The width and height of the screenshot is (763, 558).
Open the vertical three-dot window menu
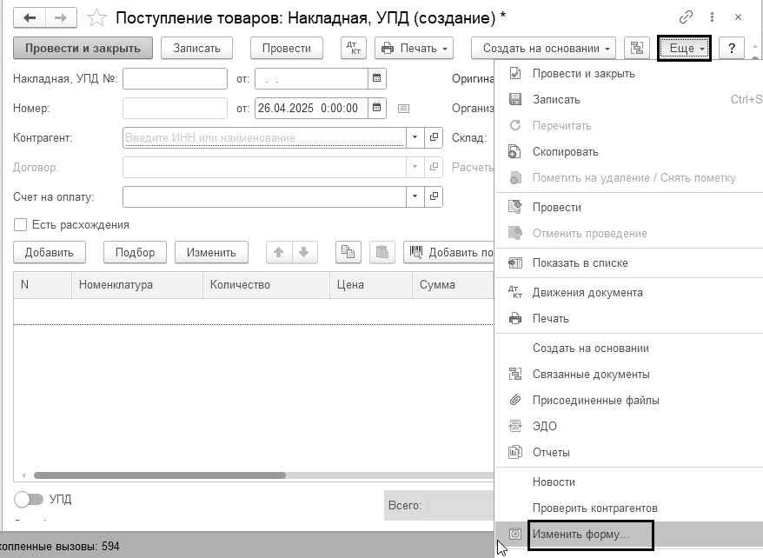coord(712,17)
